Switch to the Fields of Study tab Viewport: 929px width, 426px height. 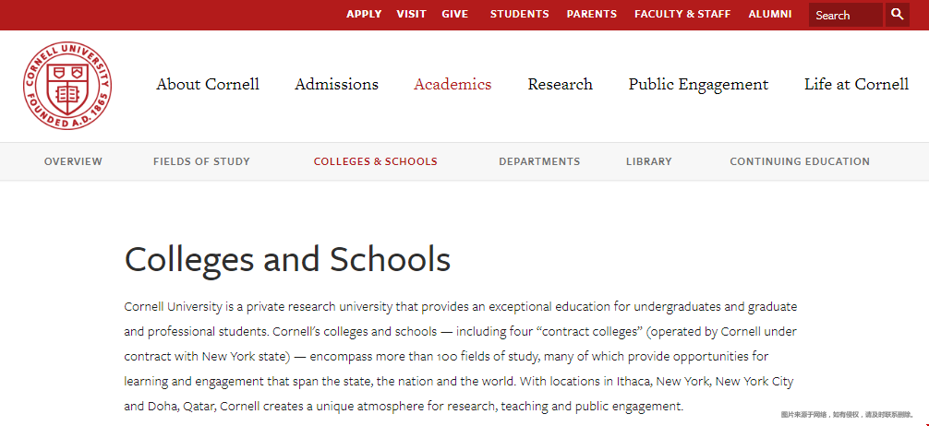[201, 161]
